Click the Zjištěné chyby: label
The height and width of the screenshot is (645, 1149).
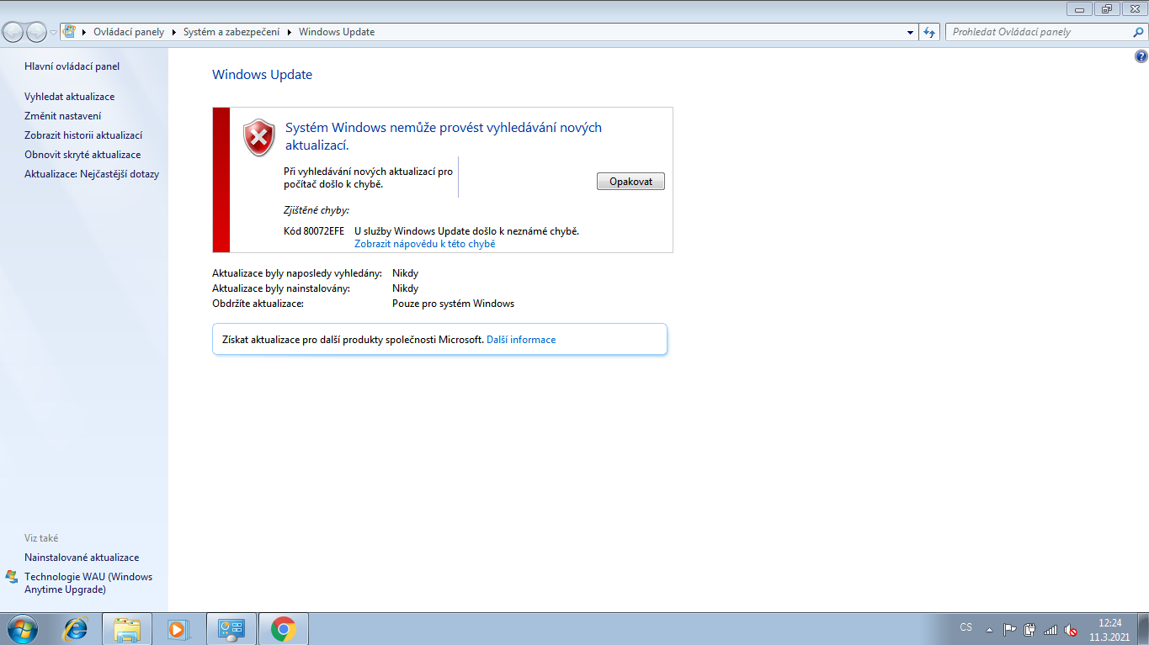click(x=317, y=210)
